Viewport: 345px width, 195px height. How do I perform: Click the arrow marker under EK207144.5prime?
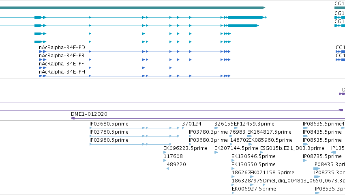pyautogui.click(x=216, y=152)
